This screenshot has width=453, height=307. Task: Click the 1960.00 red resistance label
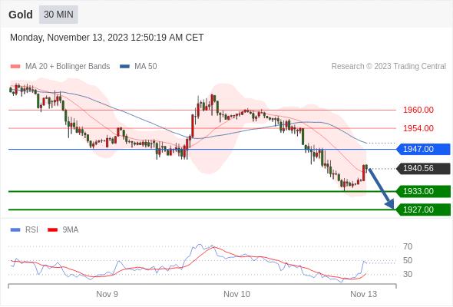pyautogui.click(x=418, y=110)
